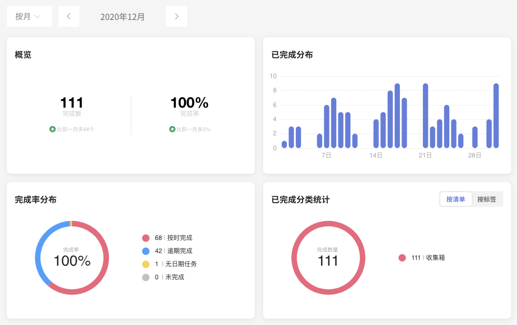Switch to 按标签 tab
517x325 pixels.
point(487,199)
